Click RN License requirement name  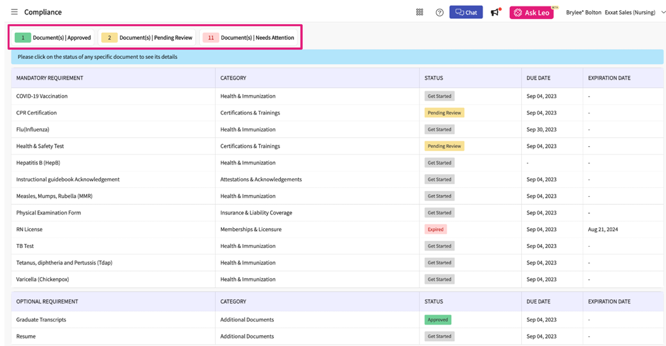click(29, 229)
